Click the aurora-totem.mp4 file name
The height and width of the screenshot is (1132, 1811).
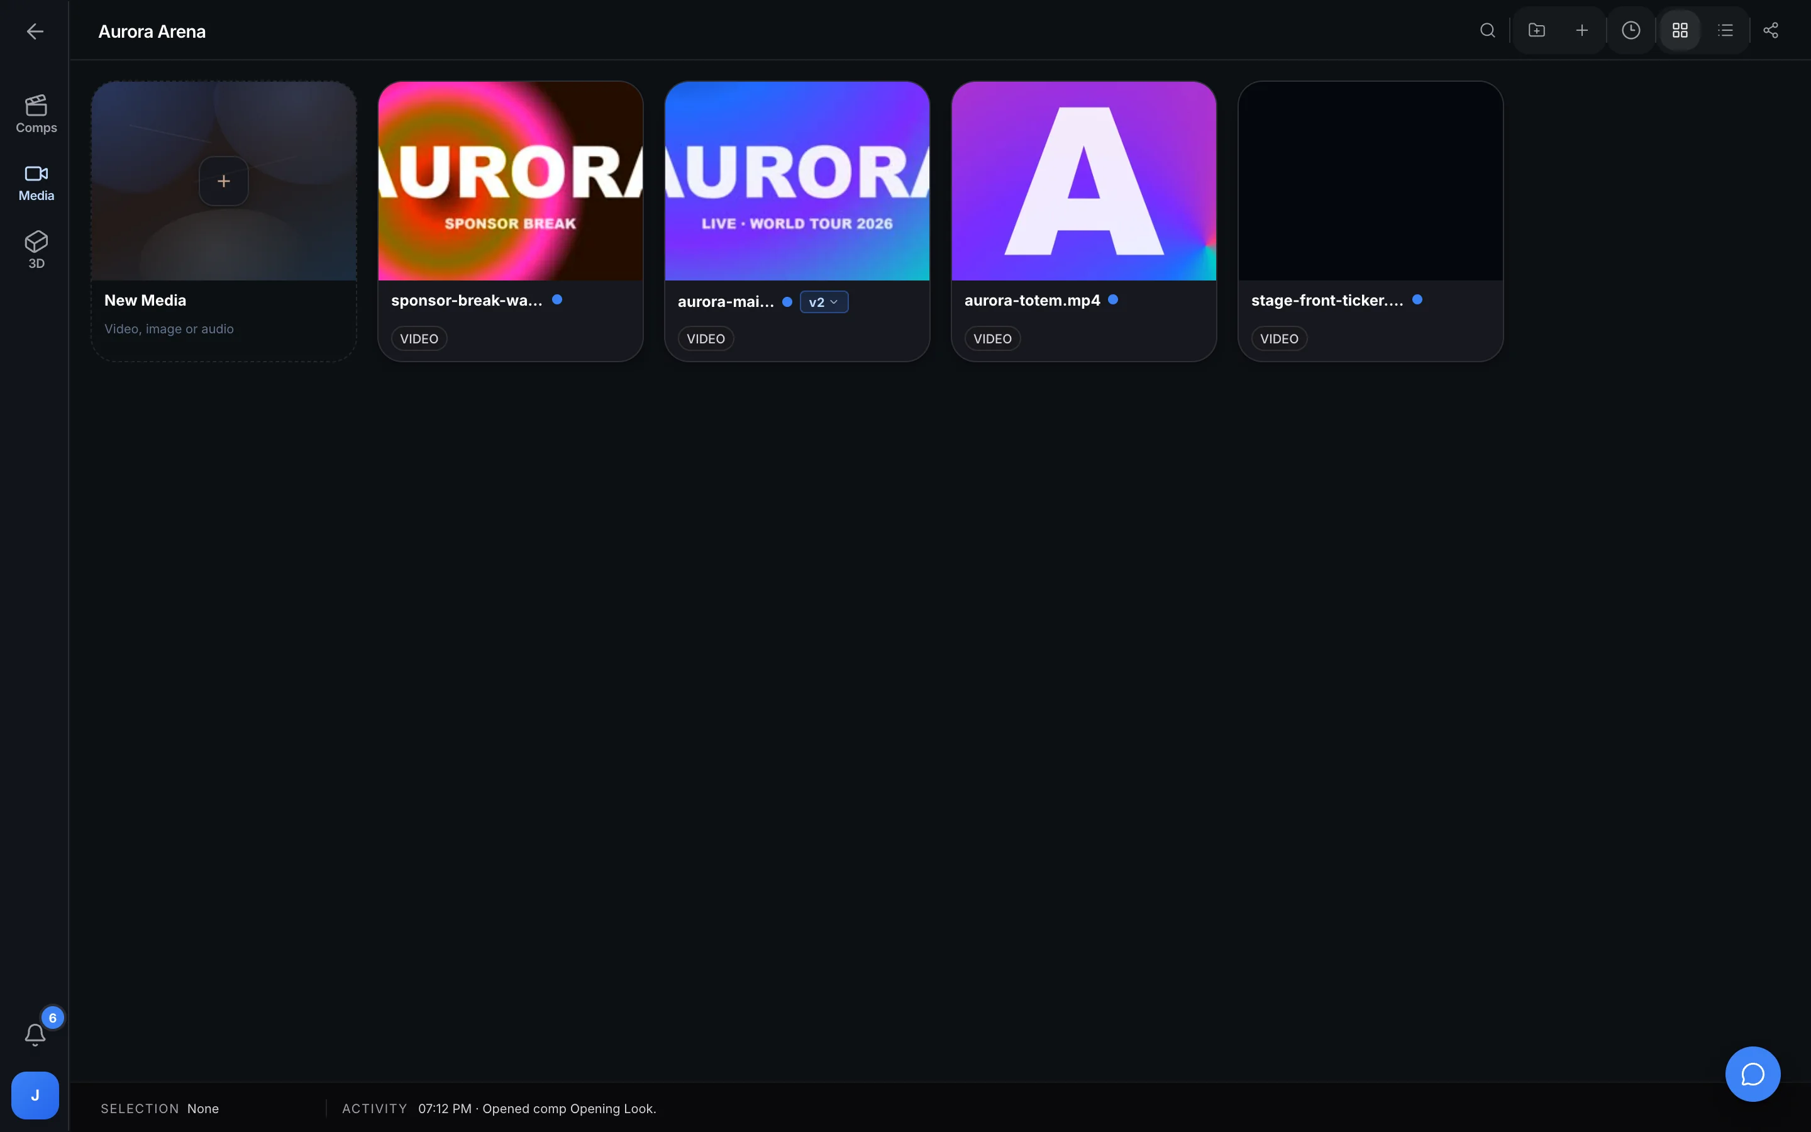pyautogui.click(x=1032, y=300)
